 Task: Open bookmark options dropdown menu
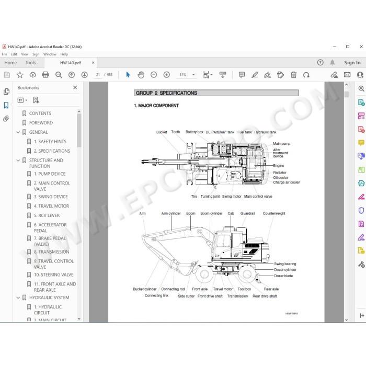point(22,100)
